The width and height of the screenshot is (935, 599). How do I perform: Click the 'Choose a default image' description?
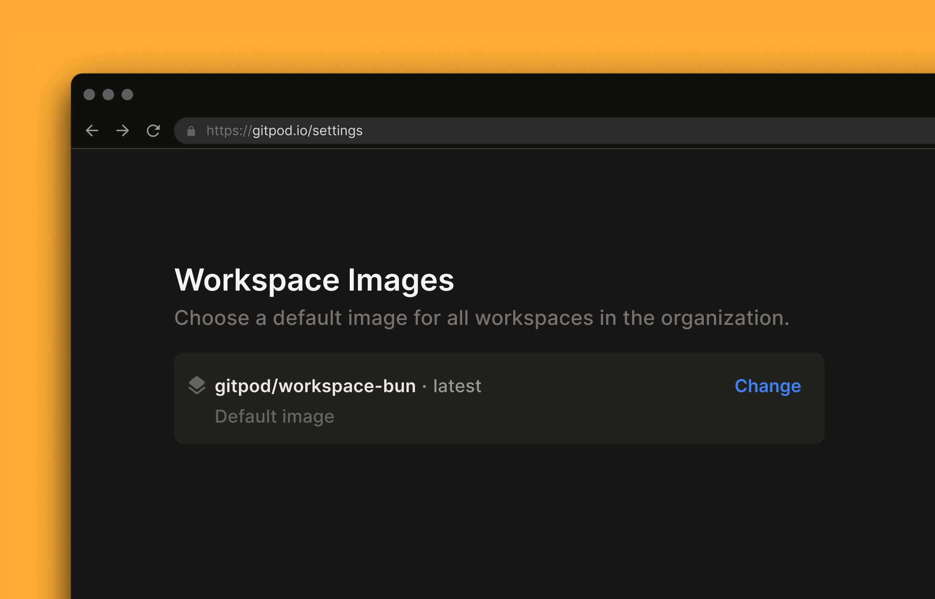[x=482, y=318]
